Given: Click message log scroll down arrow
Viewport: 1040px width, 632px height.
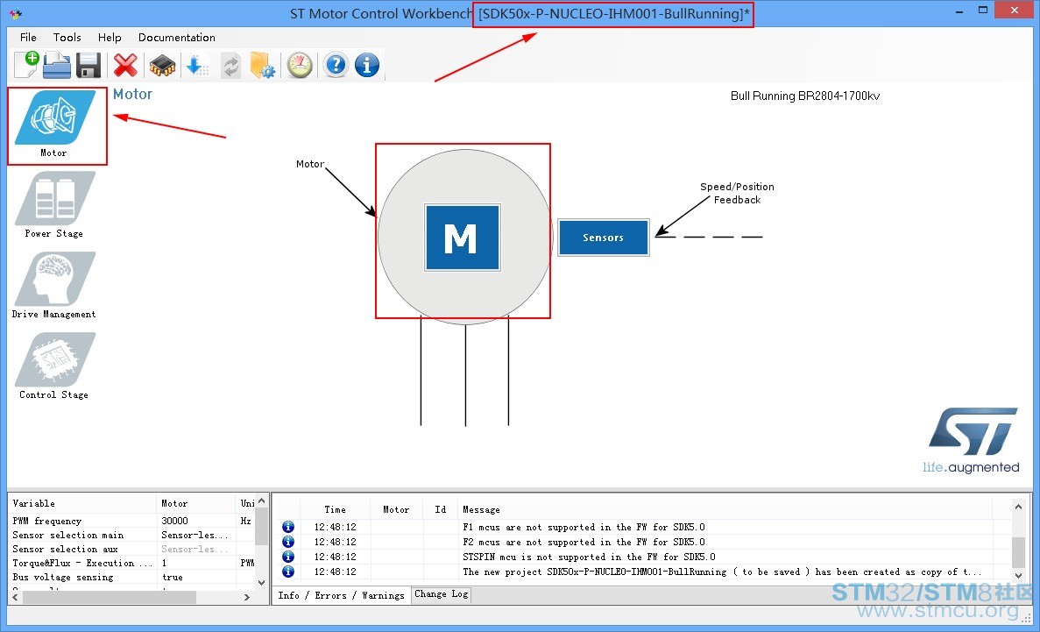Looking at the screenshot, I should coord(1019,575).
